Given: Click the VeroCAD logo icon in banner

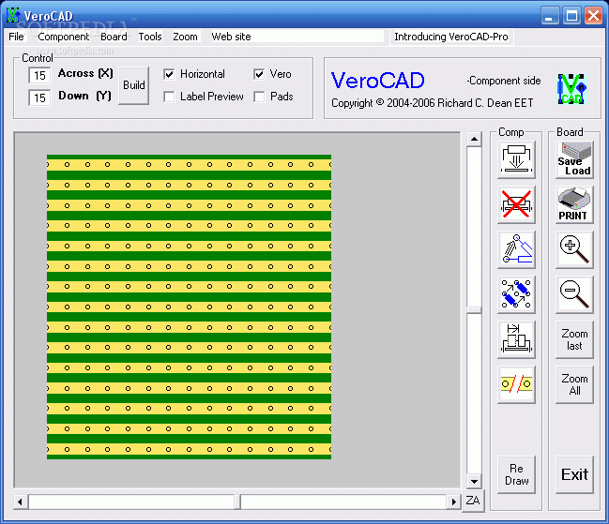Looking at the screenshot, I should pyautogui.click(x=571, y=89).
